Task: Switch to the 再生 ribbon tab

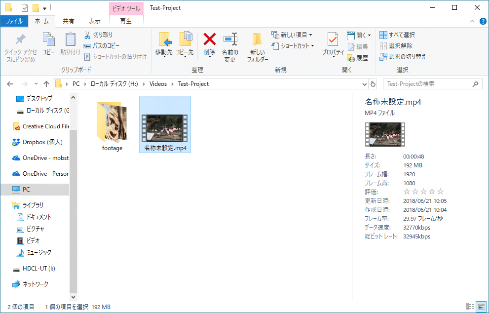Action: pos(126,21)
